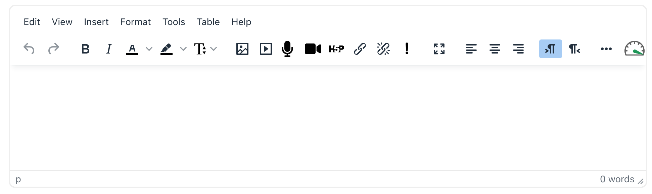Toggle bold formatting
The height and width of the screenshot is (194, 652).
pos(85,49)
